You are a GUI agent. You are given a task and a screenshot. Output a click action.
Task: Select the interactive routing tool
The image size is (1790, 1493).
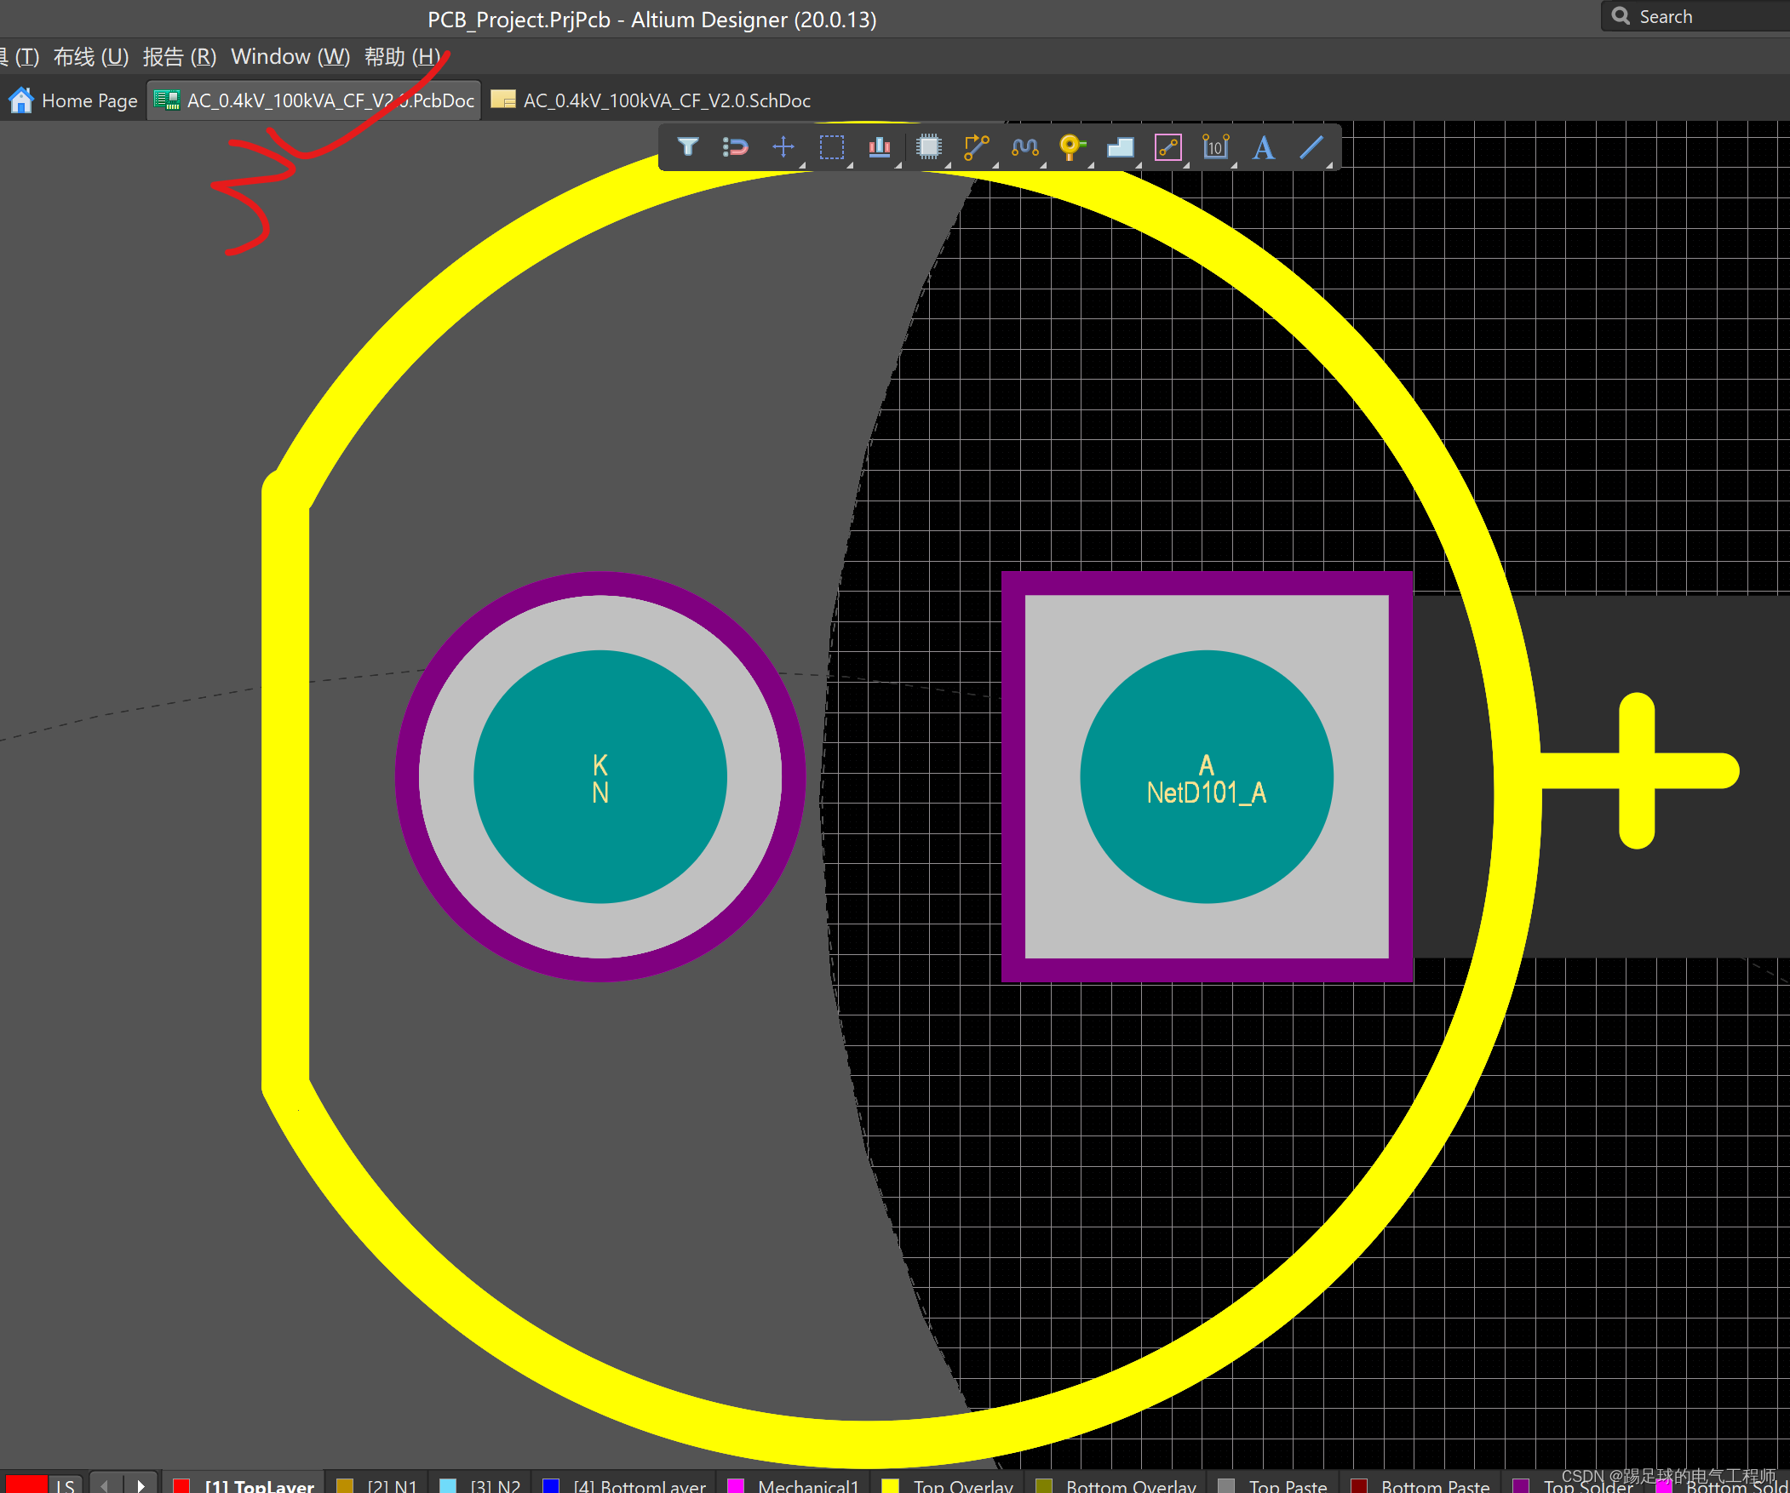[977, 146]
